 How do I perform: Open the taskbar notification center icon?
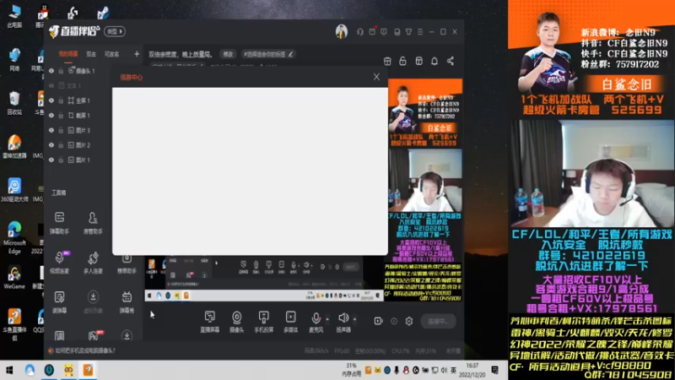point(495,370)
